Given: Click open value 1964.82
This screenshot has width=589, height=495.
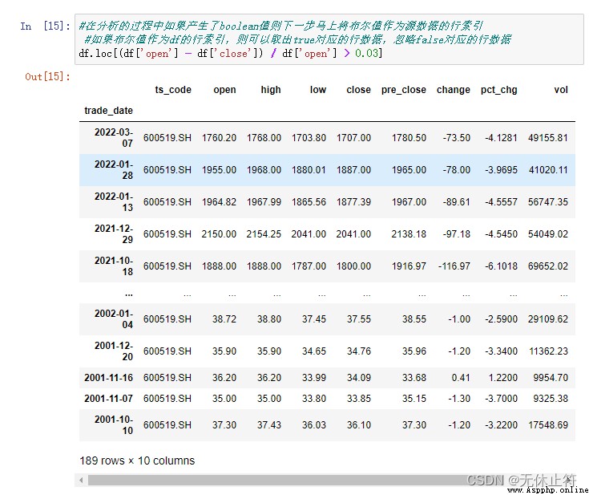Looking at the screenshot, I should point(219,201).
